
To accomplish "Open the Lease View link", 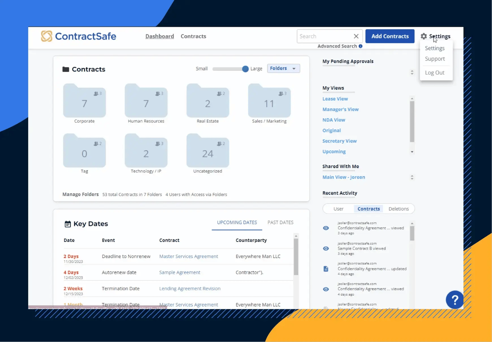I will 335,99.
